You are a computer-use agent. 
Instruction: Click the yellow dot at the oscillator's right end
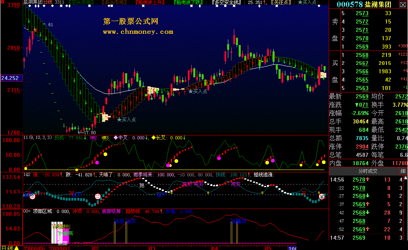[324, 162]
